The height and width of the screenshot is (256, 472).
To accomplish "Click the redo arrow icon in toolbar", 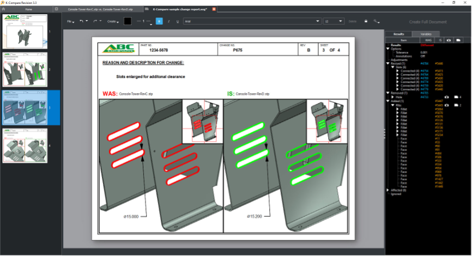I will (95, 21).
